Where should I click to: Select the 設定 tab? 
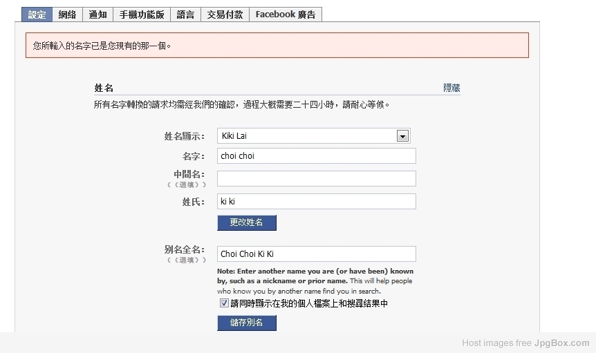pyautogui.click(x=37, y=15)
